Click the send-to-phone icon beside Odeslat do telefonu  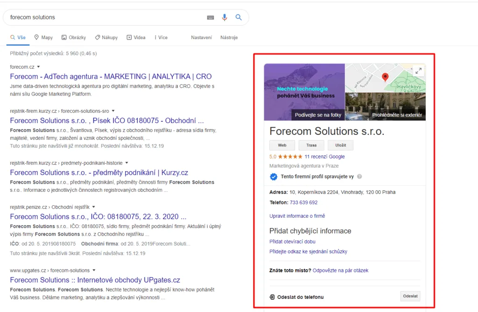coord(272,297)
